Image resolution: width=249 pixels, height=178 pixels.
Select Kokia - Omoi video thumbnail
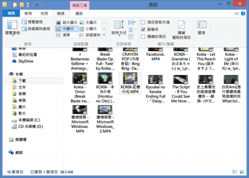[80, 78]
